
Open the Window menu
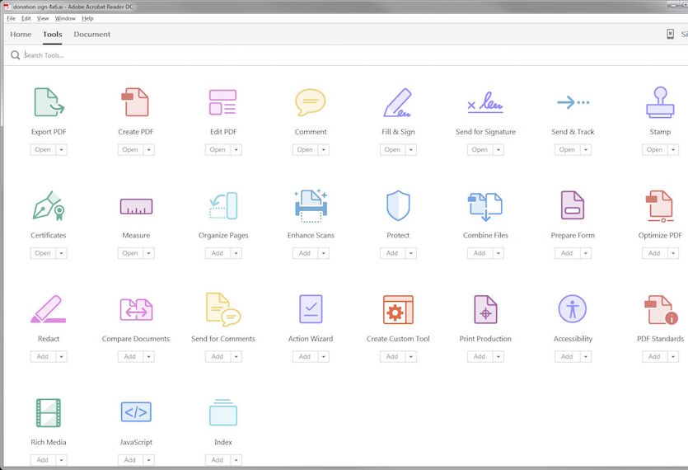tap(65, 18)
